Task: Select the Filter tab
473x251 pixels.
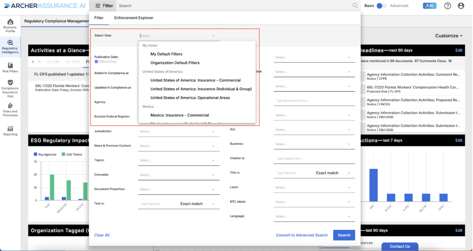Action: click(99, 18)
